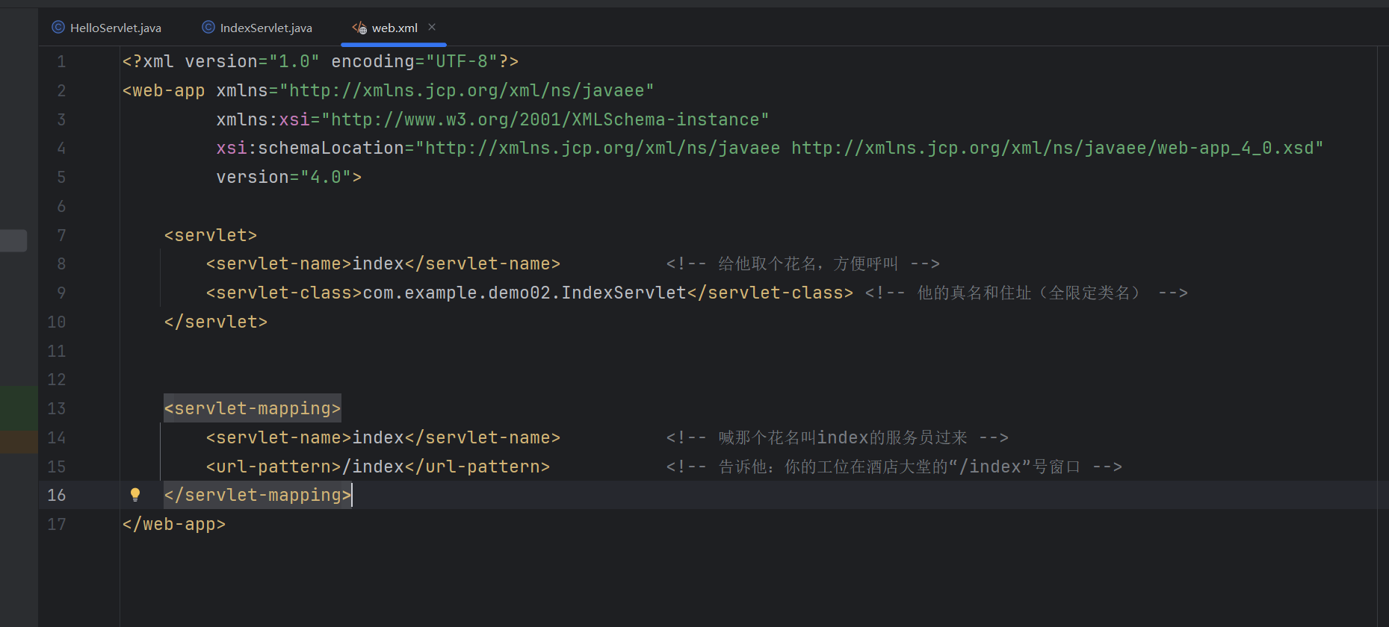Click the comment on line 14
1389x627 pixels.
[838, 437]
